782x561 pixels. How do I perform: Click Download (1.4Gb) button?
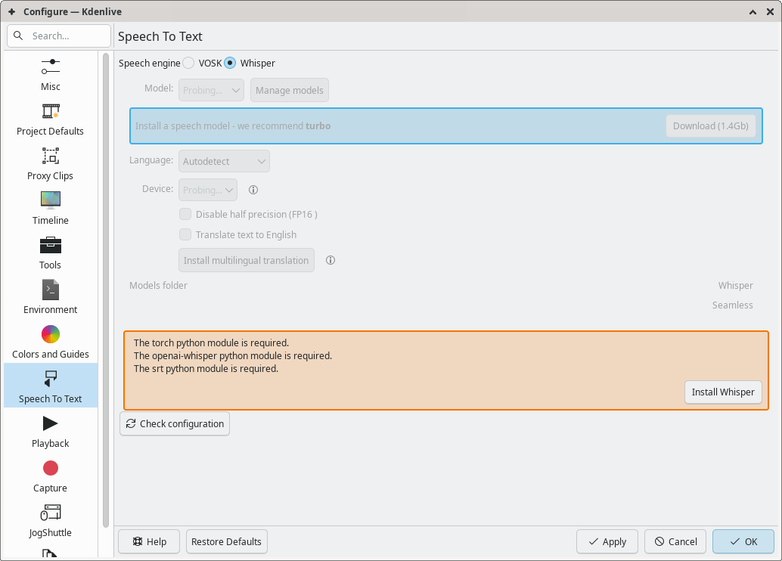(710, 126)
